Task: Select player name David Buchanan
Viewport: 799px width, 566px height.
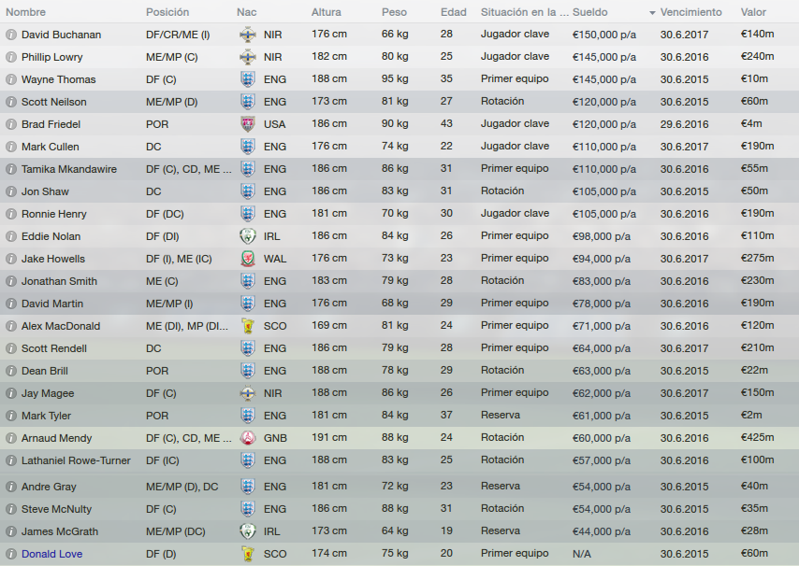Action: (61, 35)
